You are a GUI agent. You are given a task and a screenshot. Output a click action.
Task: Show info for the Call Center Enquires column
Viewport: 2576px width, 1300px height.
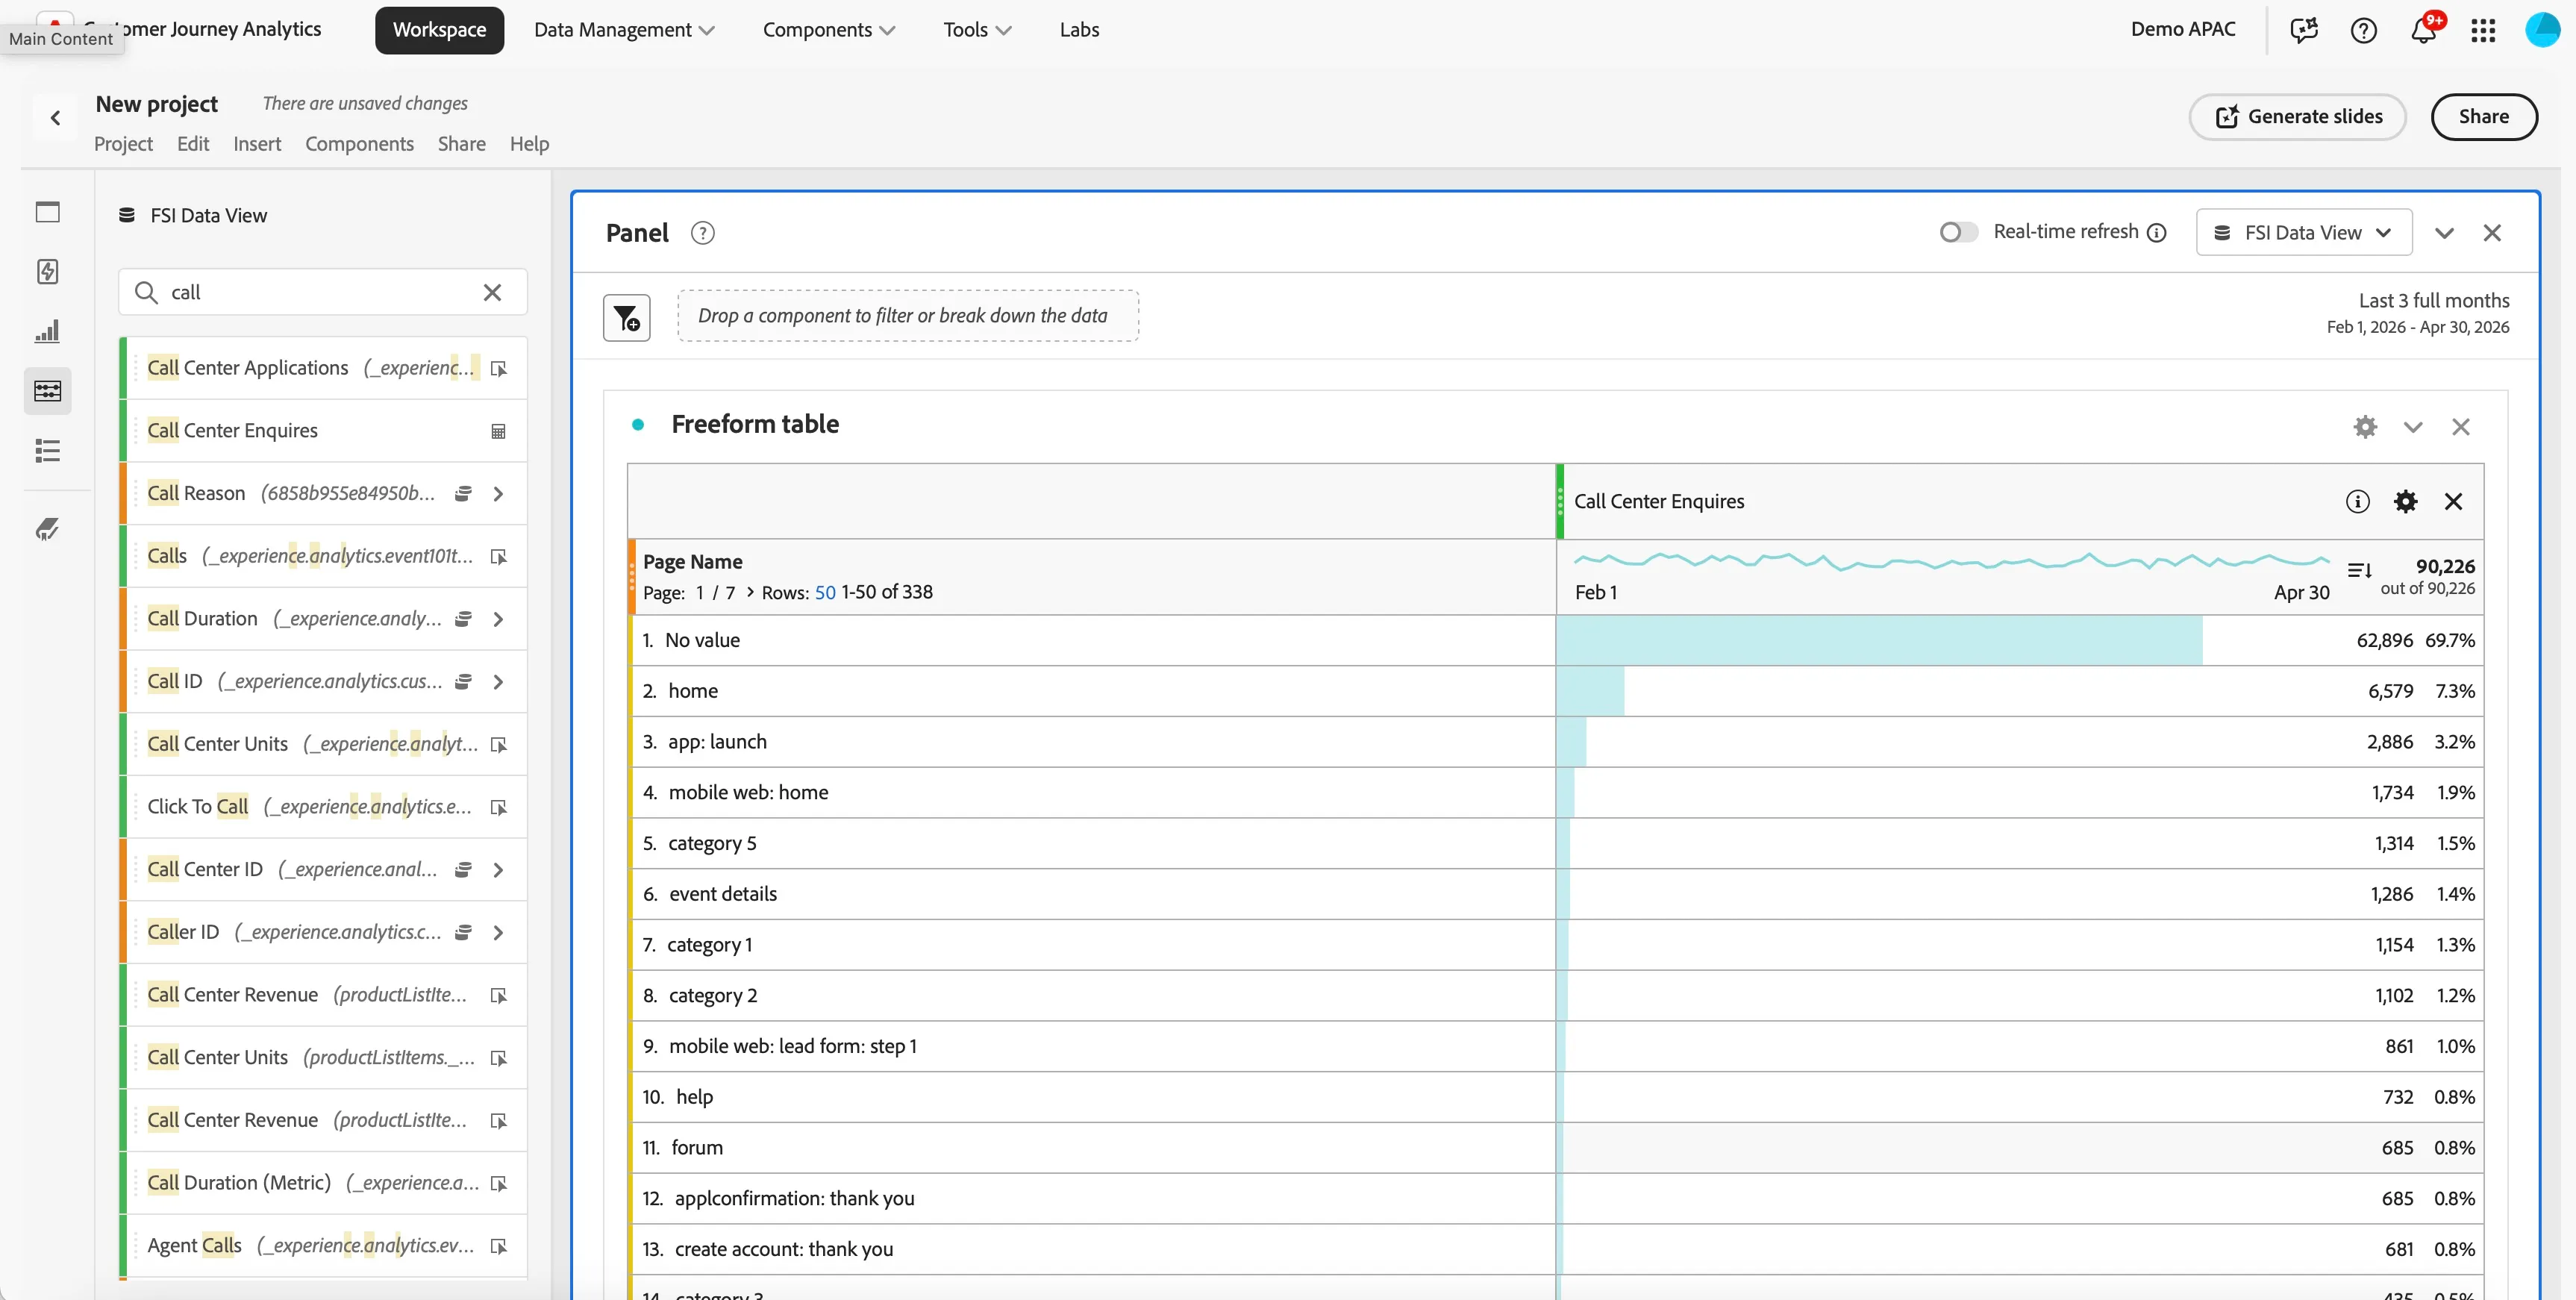point(2357,502)
